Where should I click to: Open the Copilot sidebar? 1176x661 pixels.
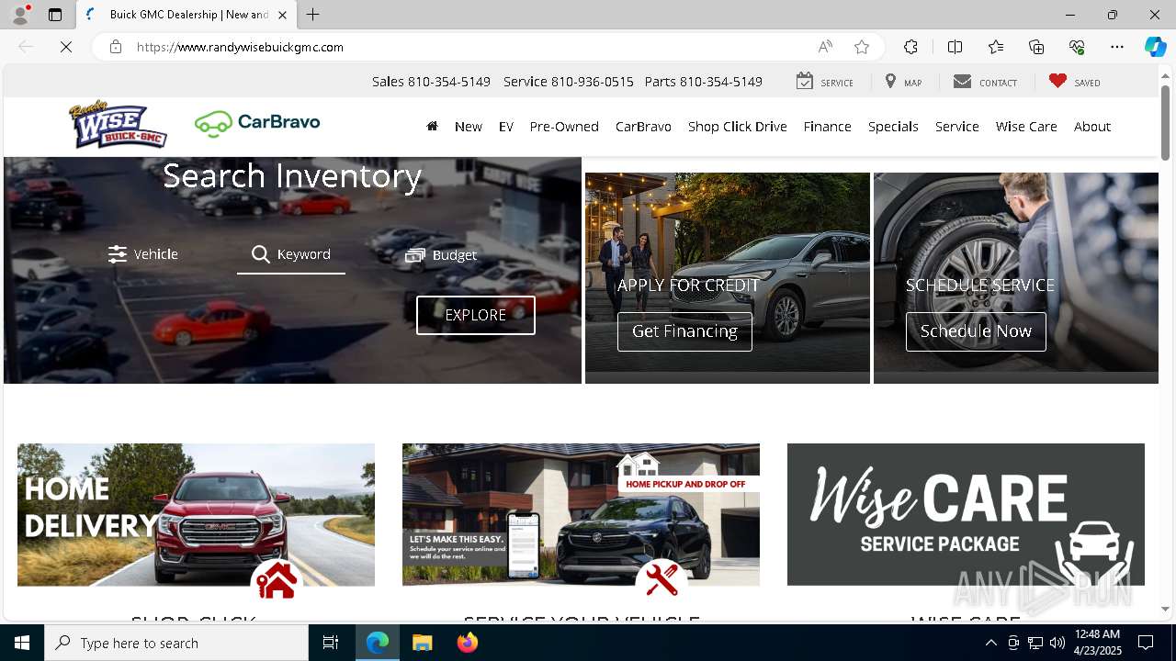tap(1155, 47)
